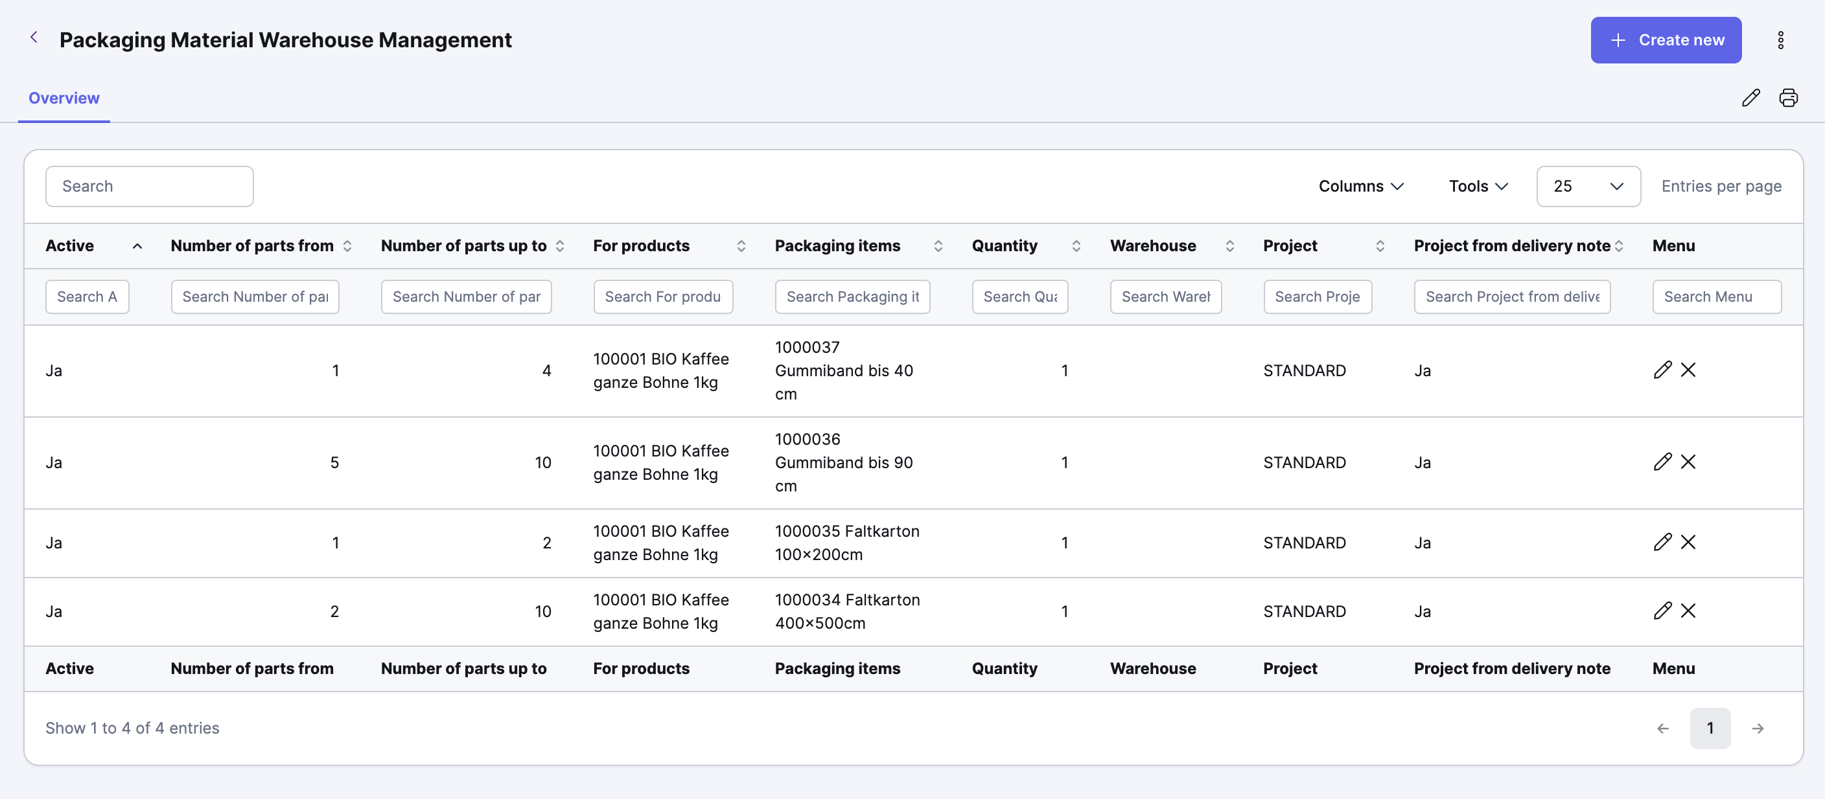Open the 25 entries per page dropdown
1825x799 pixels.
click(1588, 186)
